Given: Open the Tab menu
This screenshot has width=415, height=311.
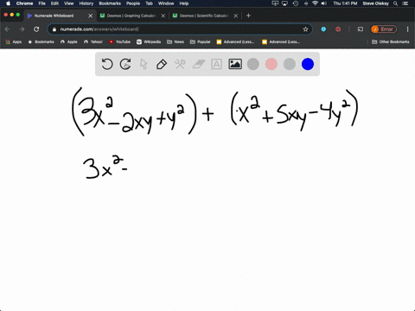Looking at the screenshot, I should point(149,3).
